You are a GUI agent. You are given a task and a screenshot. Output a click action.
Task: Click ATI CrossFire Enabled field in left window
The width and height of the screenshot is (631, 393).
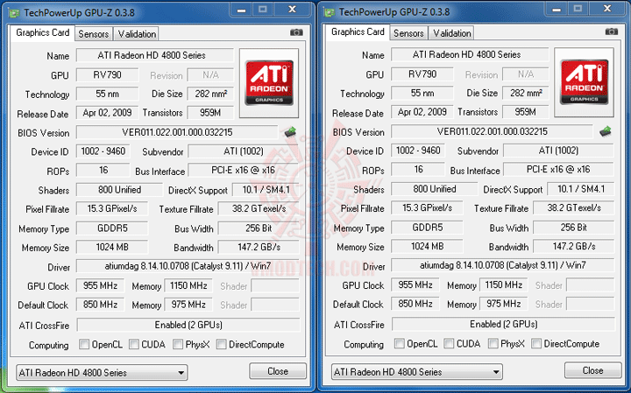188,325
